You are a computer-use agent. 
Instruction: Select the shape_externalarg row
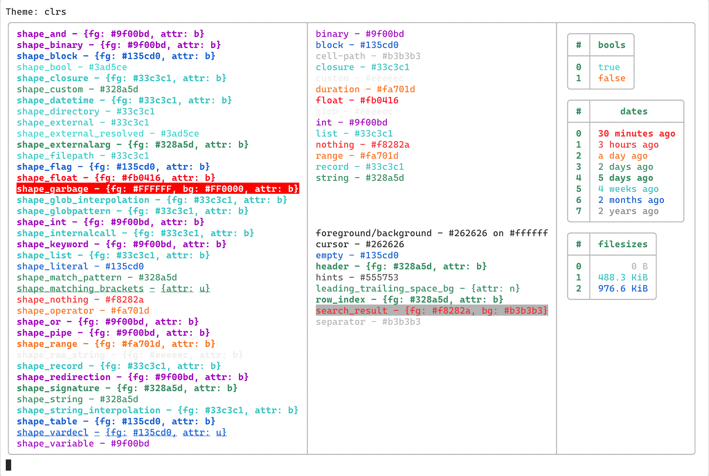pos(133,145)
